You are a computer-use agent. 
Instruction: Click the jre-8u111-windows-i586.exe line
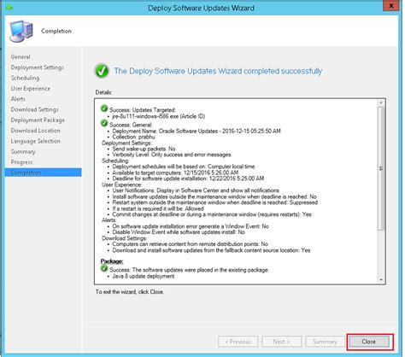click(159, 116)
